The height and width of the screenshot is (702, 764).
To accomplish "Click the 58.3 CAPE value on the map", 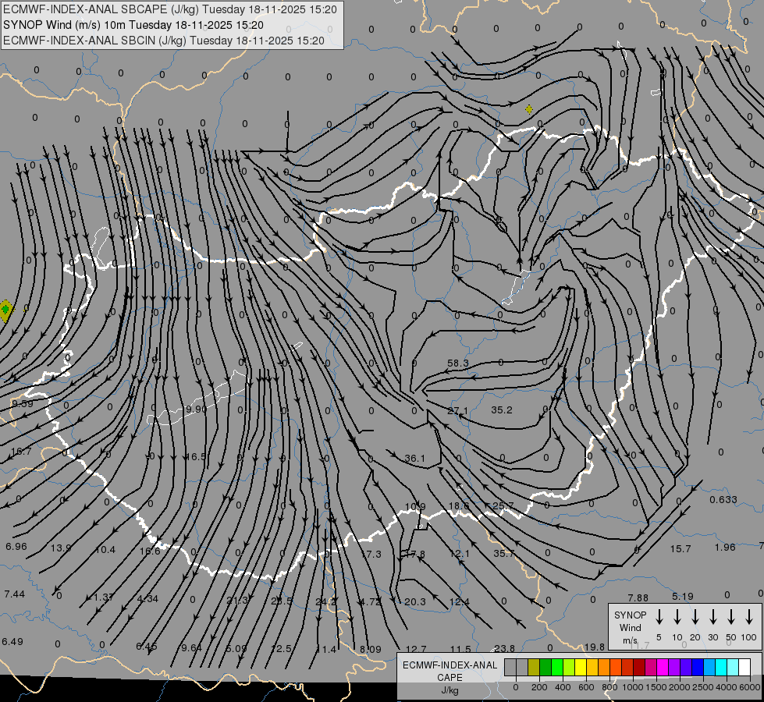I will click(457, 363).
